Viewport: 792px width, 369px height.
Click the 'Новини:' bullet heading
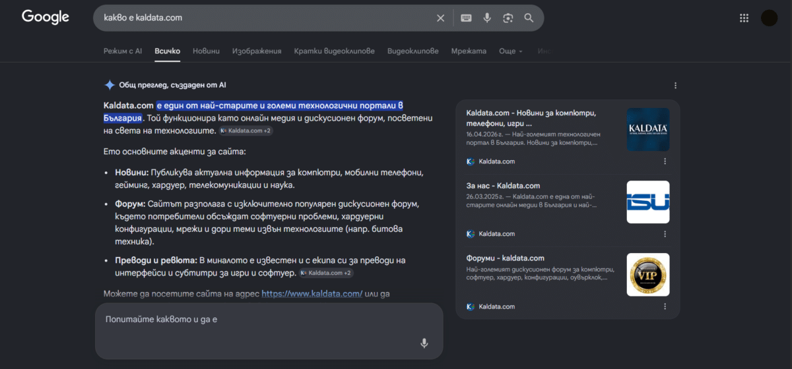coord(131,173)
